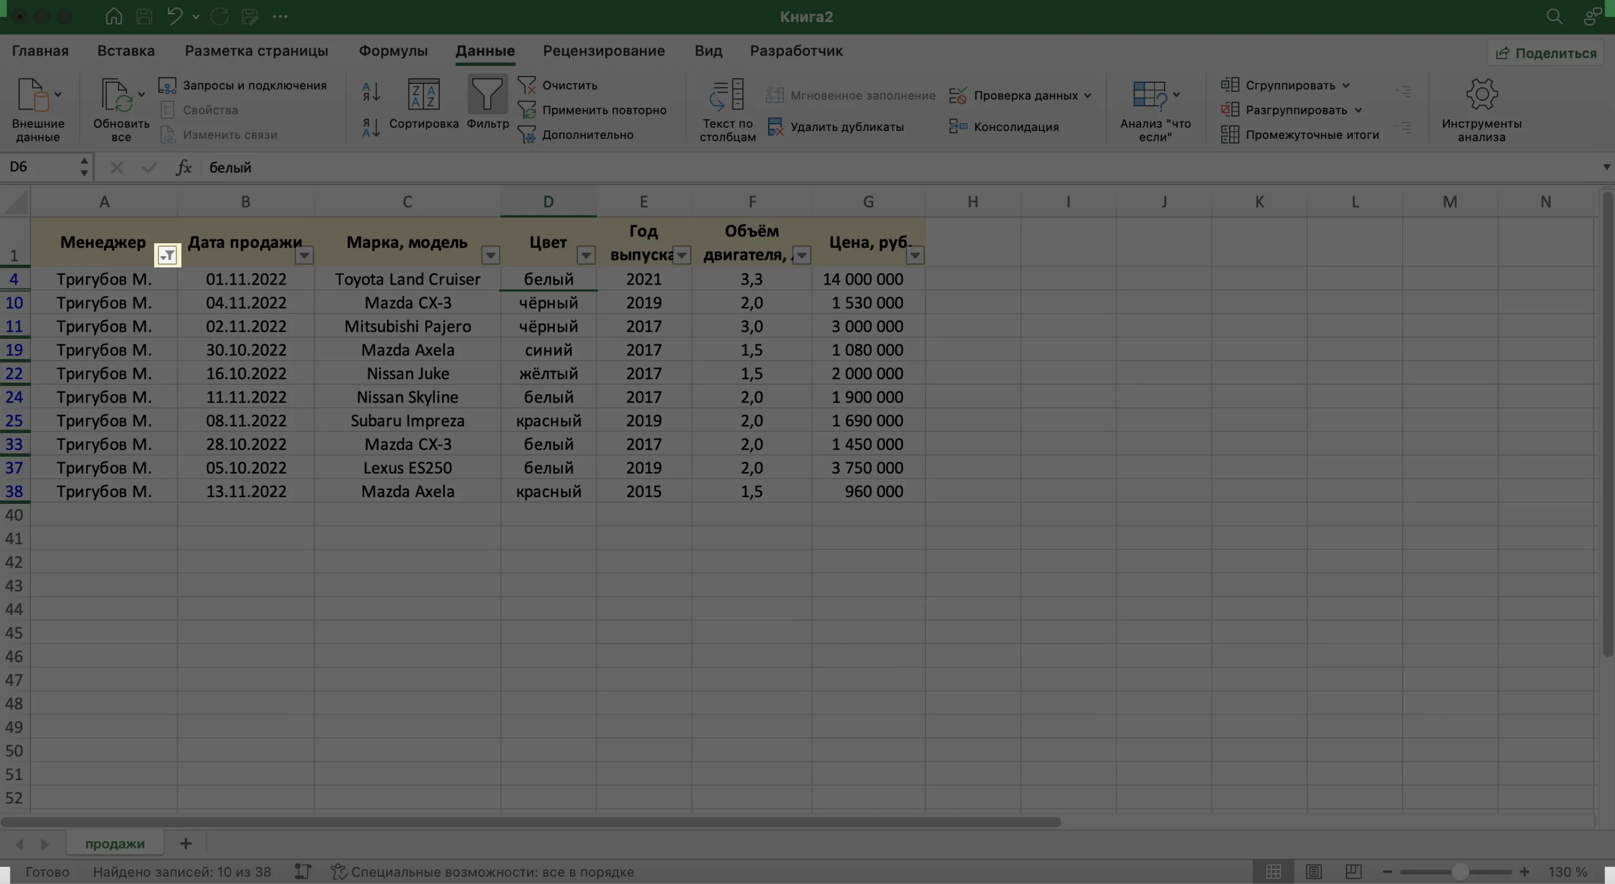Open filter dropdown on Цвет column

pyautogui.click(x=586, y=255)
